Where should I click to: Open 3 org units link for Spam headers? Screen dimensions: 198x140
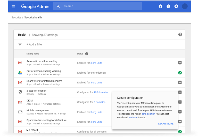point(96,122)
